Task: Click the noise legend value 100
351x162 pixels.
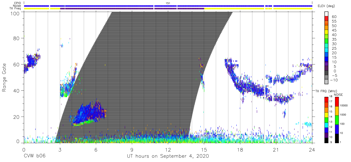Action: point(342,124)
